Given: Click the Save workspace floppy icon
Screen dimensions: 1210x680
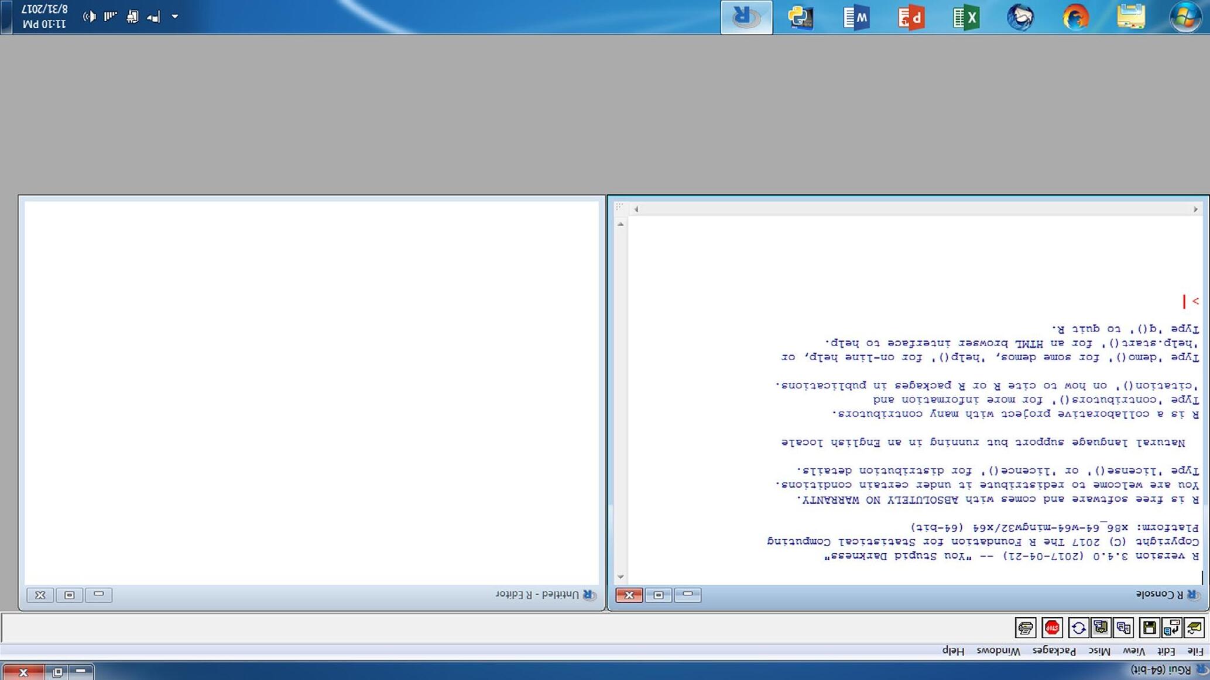Looking at the screenshot, I should (1149, 628).
